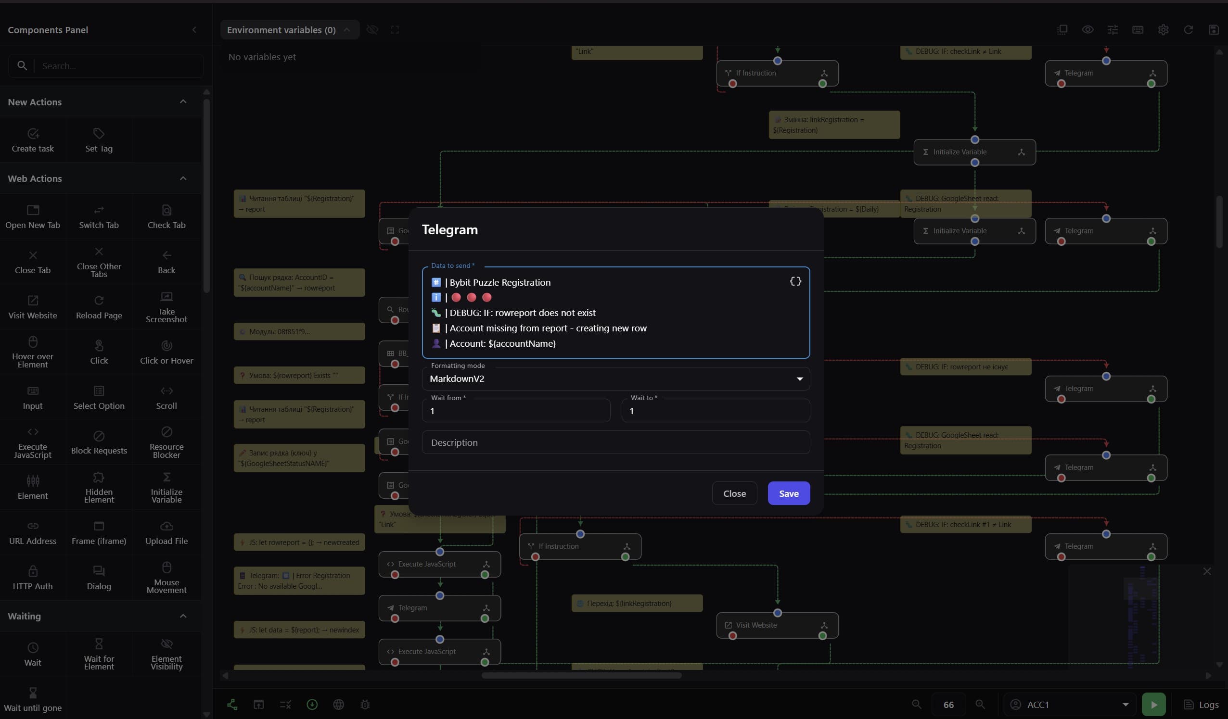
Task: Toggle the eye preview icon in top toolbar
Action: [1087, 30]
